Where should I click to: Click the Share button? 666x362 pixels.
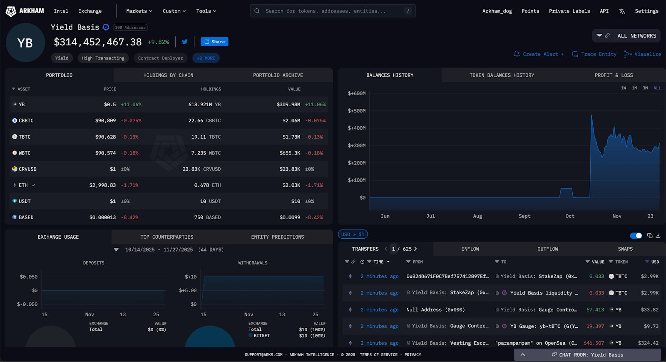click(214, 42)
